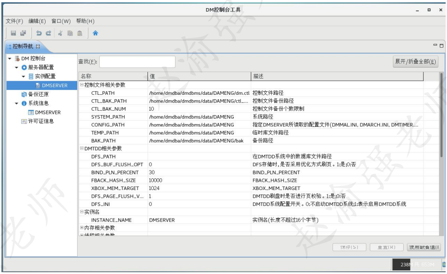Collapse the DMTDD相关参数 group
The image size is (447, 274).
(82, 149)
